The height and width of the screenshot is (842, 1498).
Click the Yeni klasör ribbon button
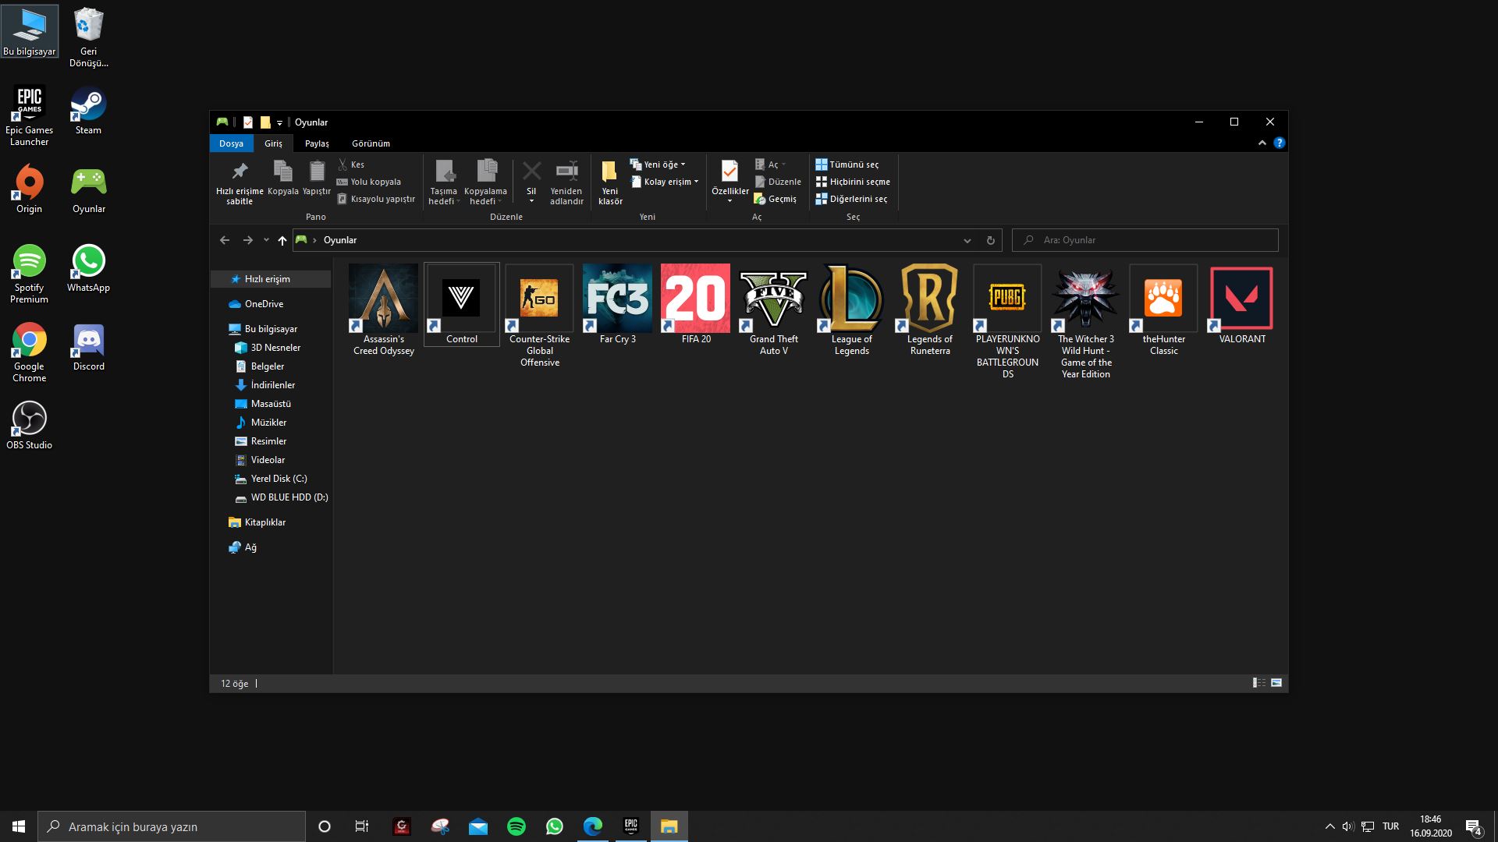click(x=610, y=182)
